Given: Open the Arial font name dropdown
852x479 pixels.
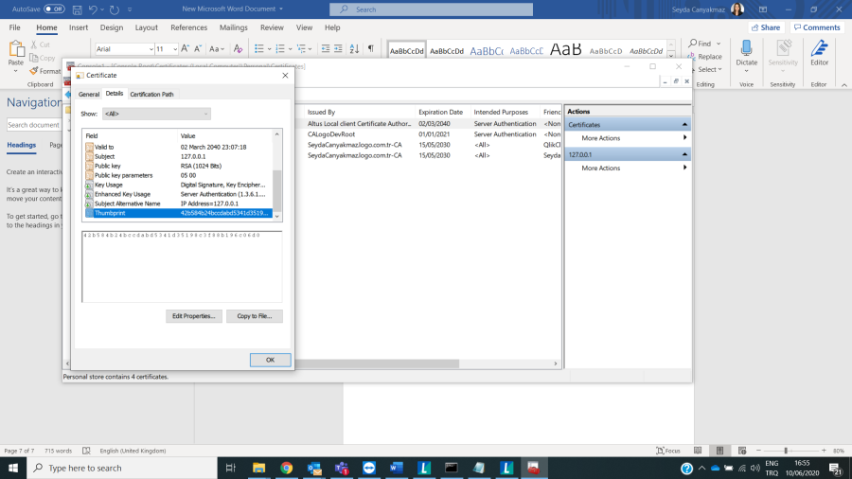Looking at the screenshot, I should click(151, 49).
